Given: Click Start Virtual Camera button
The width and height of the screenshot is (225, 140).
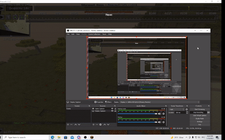Looking at the screenshot, I should point(199,115).
